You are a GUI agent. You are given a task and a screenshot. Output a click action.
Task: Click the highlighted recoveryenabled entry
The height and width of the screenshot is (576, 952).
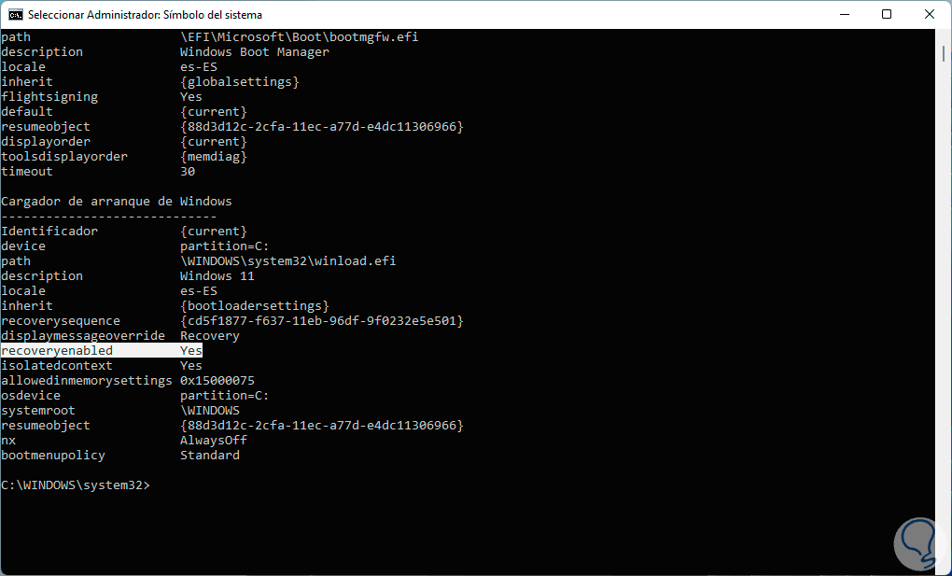(x=57, y=350)
